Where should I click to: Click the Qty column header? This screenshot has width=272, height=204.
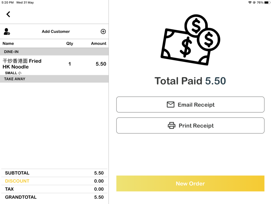tap(70, 44)
